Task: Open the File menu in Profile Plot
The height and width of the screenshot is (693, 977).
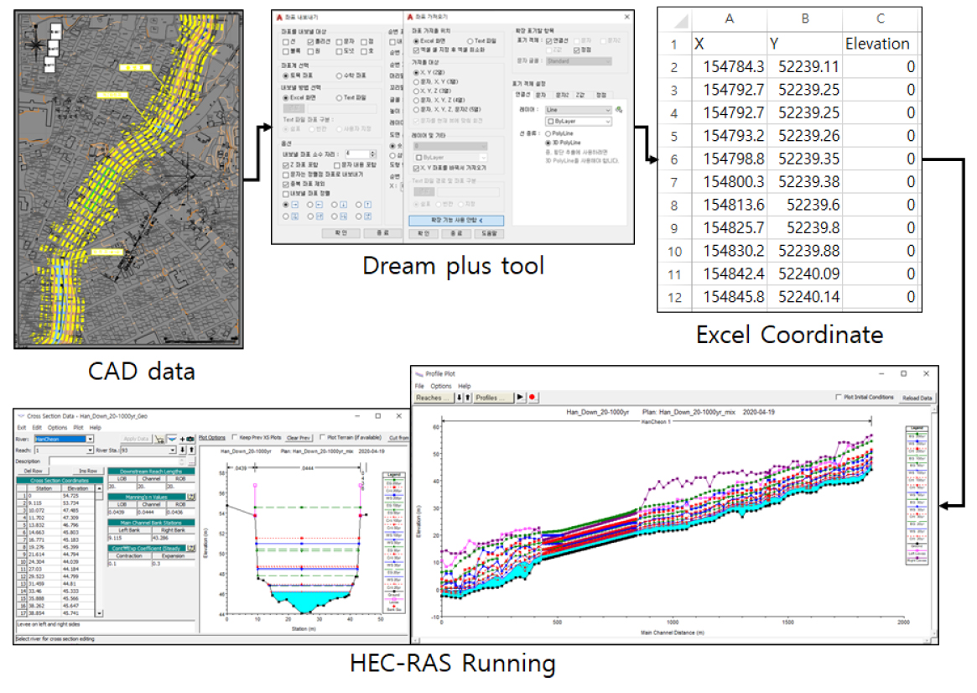Action: tap(419, 386)
